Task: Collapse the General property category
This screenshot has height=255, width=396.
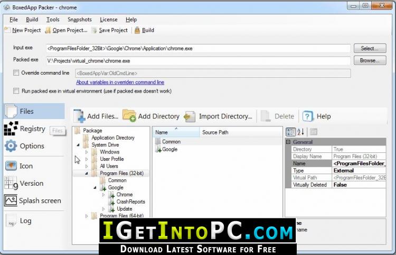Action: point(288,142)
